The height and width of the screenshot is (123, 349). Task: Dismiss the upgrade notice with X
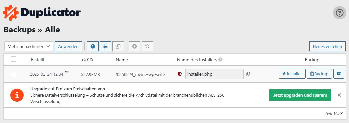pyautogui.click(x=339, y=95)
